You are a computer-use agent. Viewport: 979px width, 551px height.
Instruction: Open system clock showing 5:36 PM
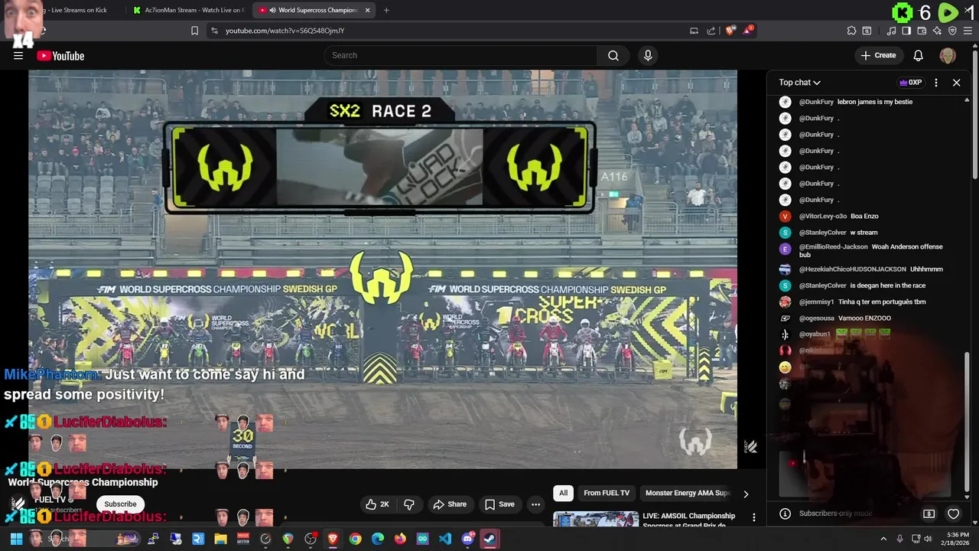pyautogui.click(x=958, y=539)
